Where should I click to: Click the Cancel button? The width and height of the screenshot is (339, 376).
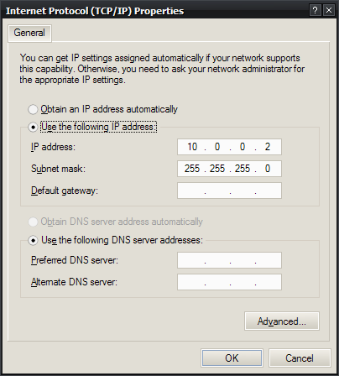coord(300,358)
